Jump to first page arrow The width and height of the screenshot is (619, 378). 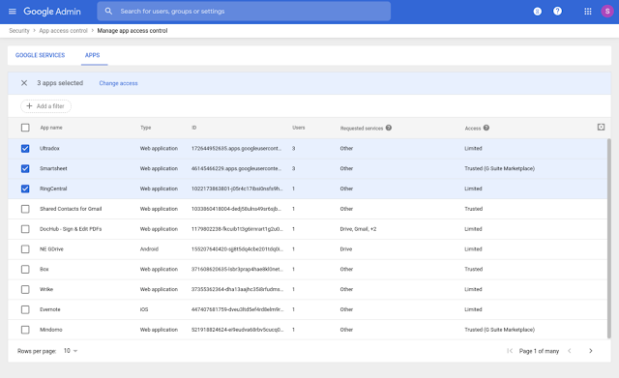point(510,351)
